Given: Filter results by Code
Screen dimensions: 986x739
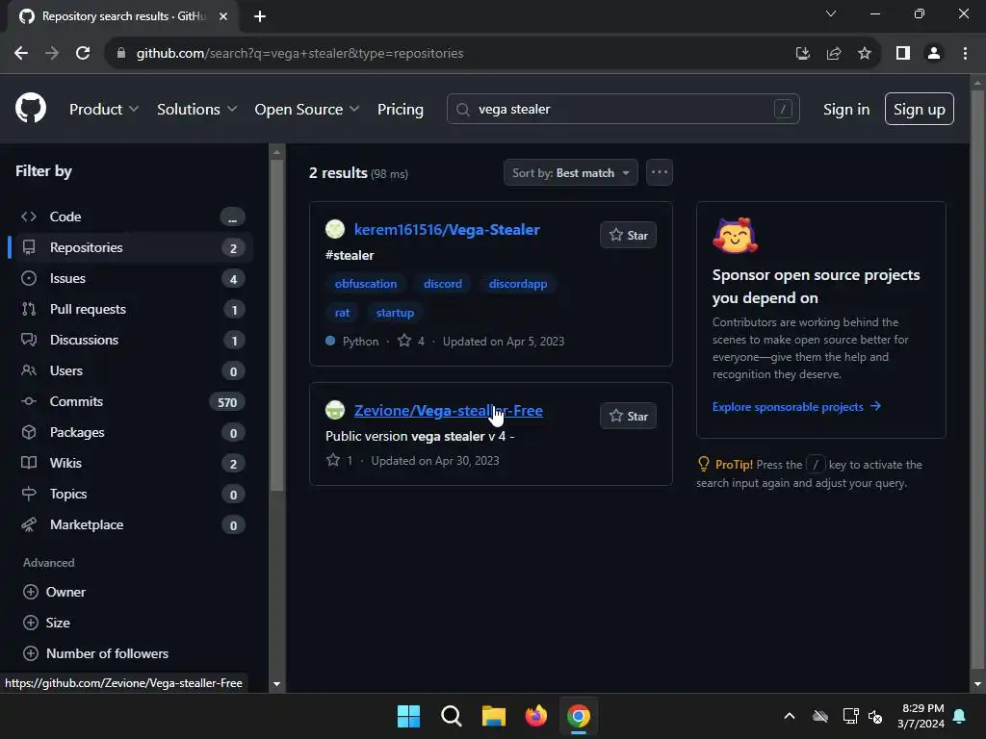Looking at the screenshot, I should 132,217.
